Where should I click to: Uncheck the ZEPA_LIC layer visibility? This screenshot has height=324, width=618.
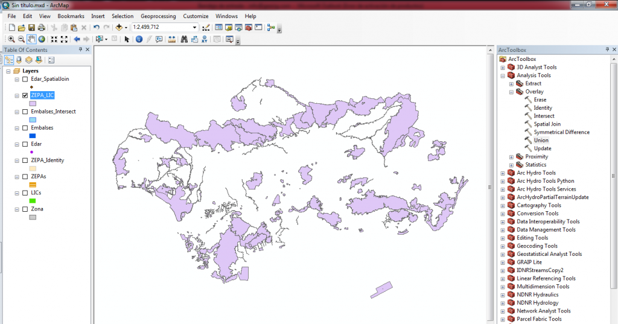(25, 95)
